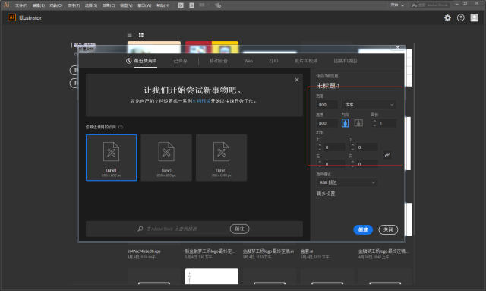The width and height of the screenshot is (486, 291).
Task: Switch home screen to grid view
Action: 141,35
